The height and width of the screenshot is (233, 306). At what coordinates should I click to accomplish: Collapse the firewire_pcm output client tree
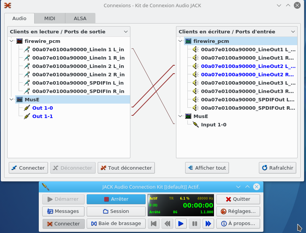(11, 41)
